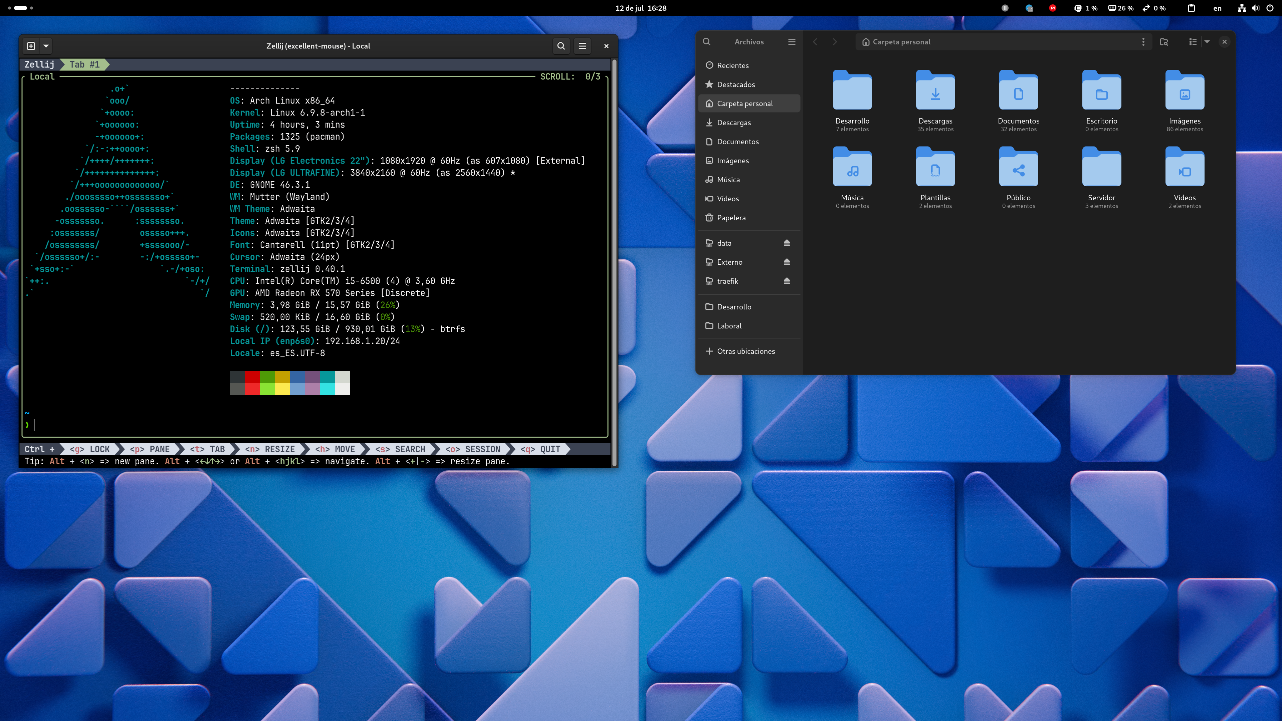Image resolution: width=1282 pixels, height=721 pixels.
Task: Open Descargas in the sidebar
Action: [749, 123]
